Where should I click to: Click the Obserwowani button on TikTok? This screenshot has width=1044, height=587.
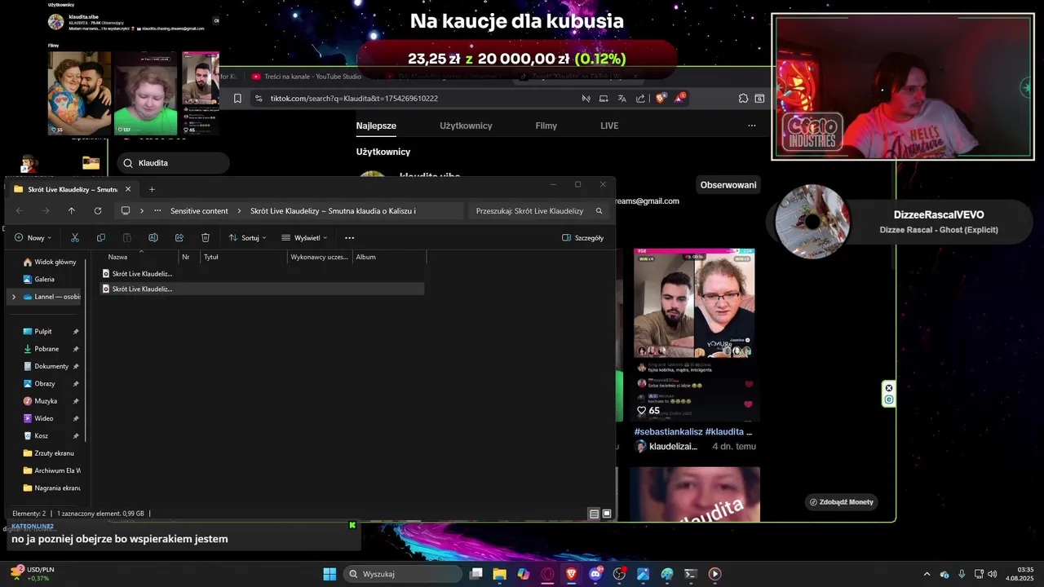pos(728,185)
